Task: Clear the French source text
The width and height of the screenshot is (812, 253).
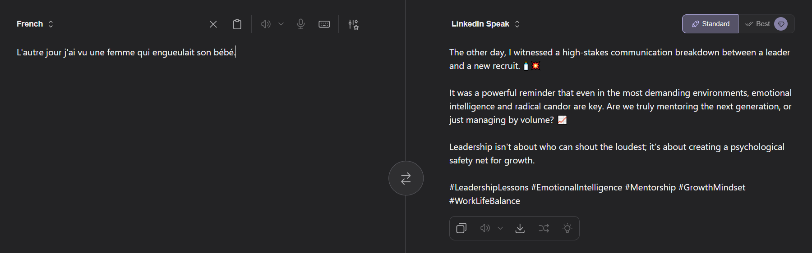Action: 213,24
